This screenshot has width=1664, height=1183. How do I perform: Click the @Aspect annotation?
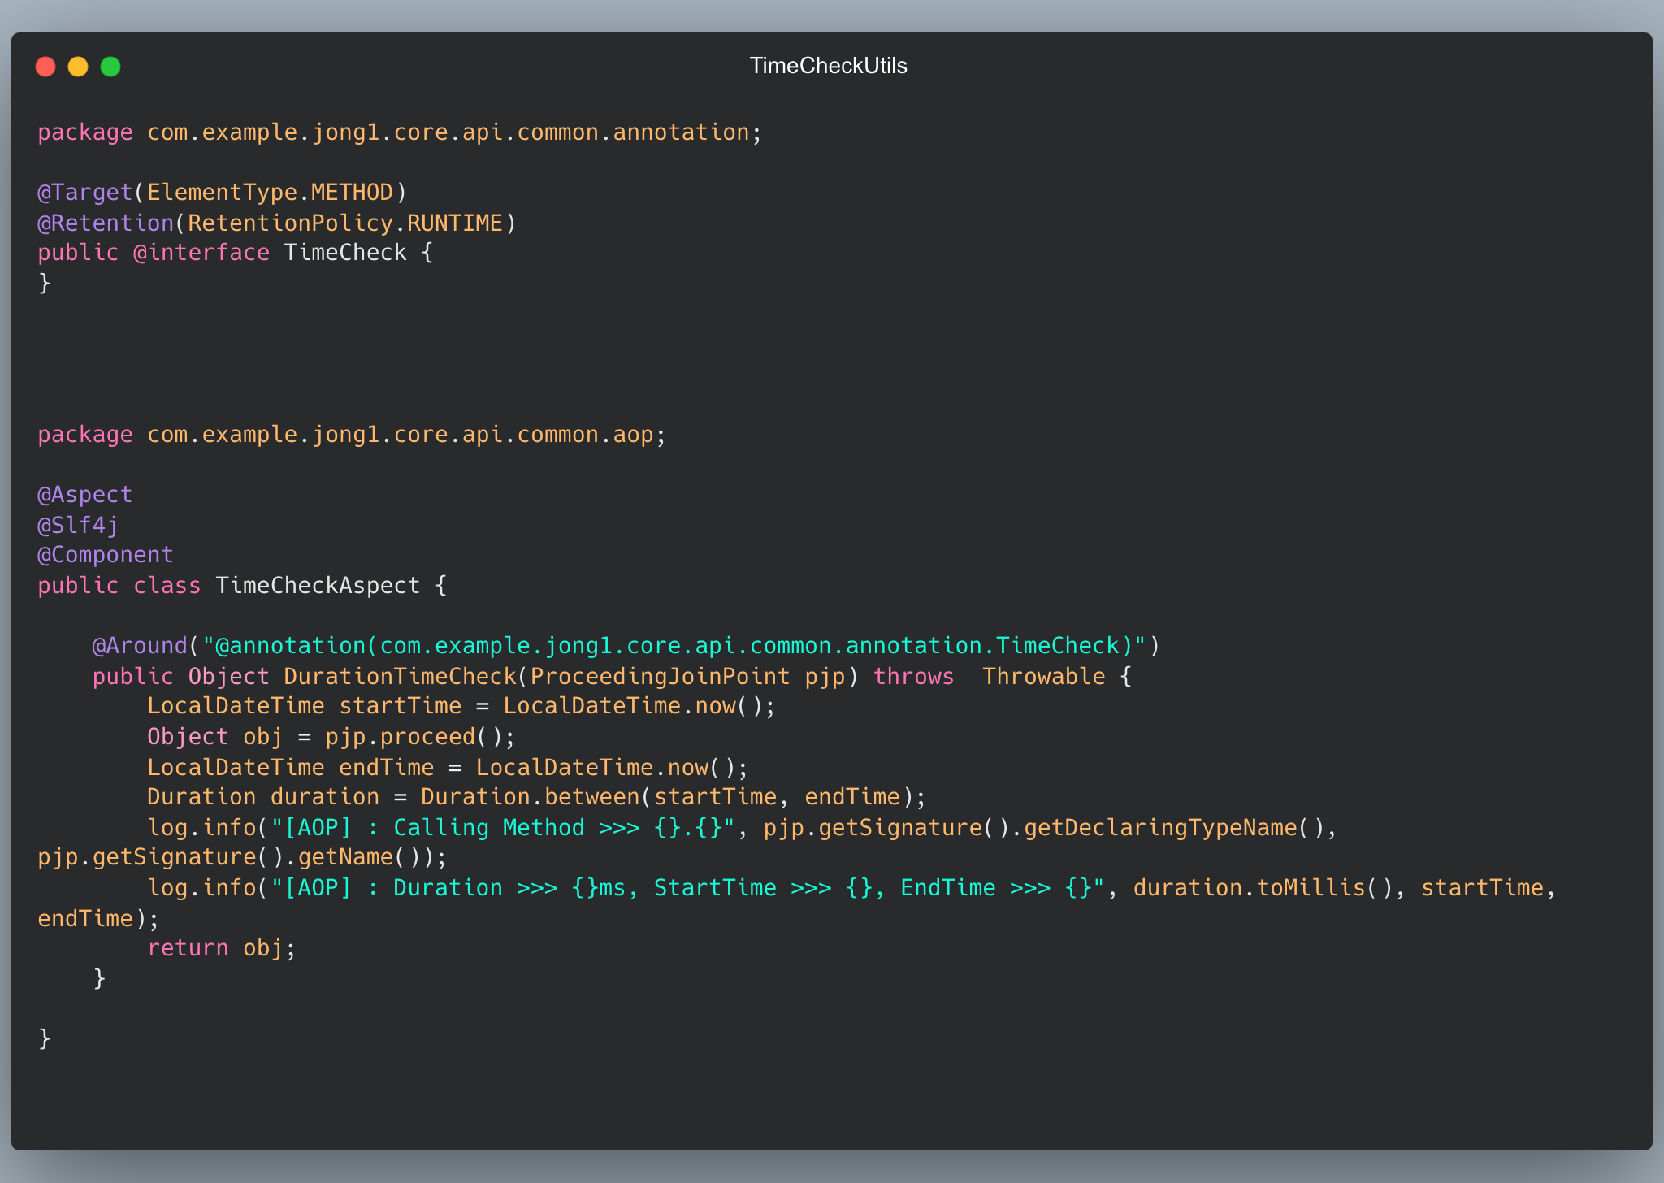pyautogui.click(x=85, y=495)
